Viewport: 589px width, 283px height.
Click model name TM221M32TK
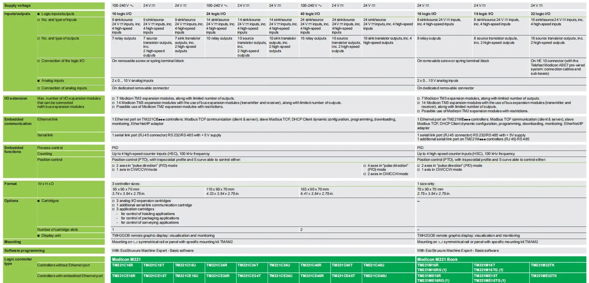click(542, 265)
